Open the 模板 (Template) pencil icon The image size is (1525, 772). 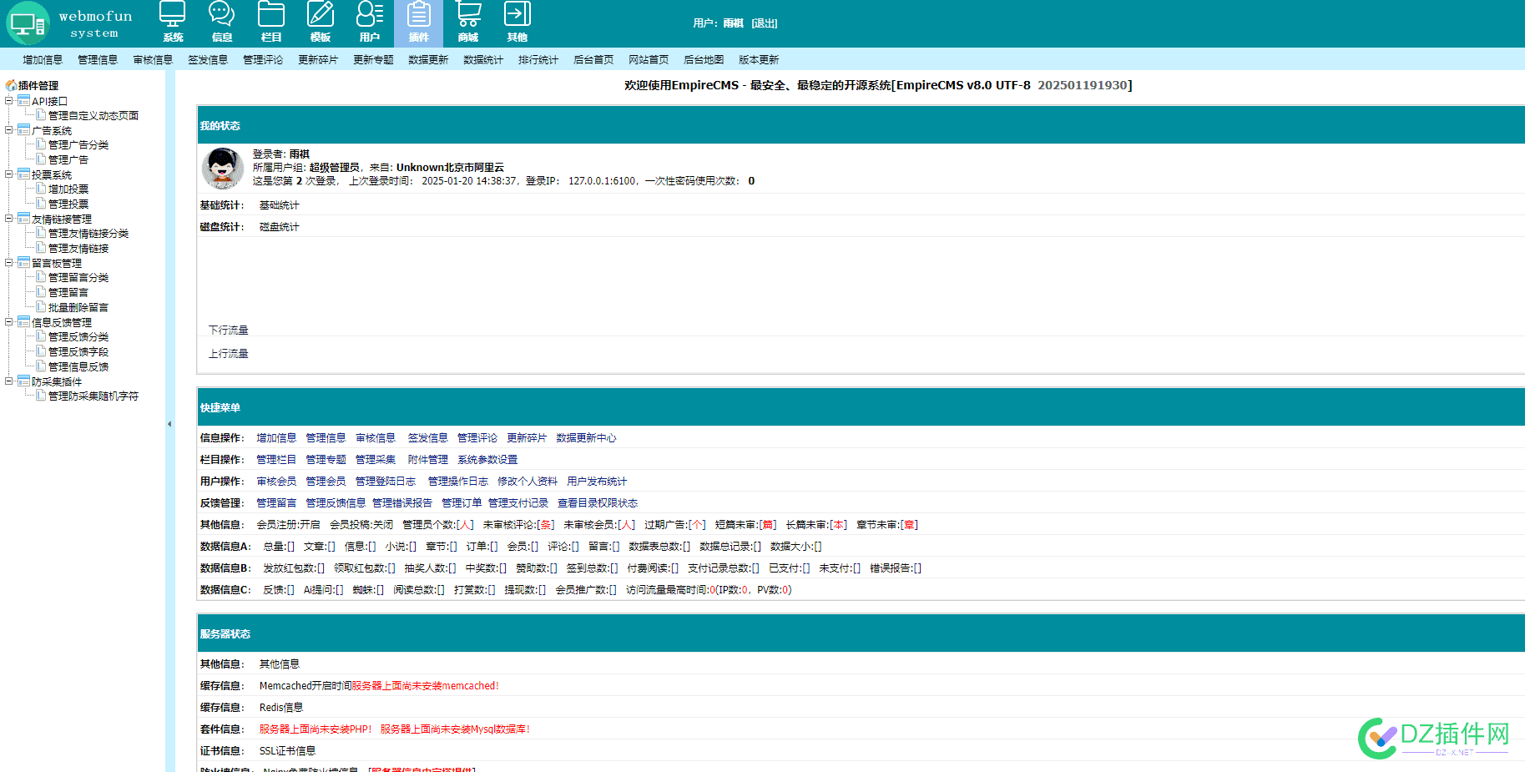[x=321, y=23]
